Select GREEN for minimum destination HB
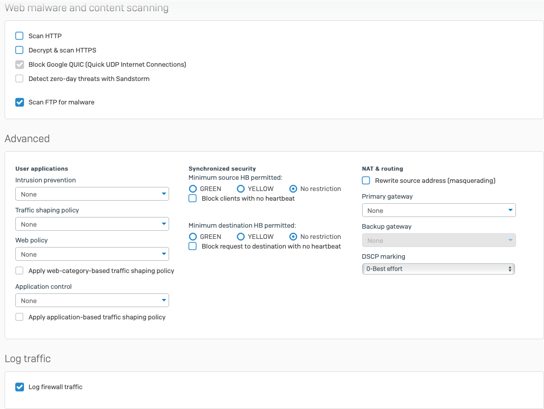Image resolution: width=544 pixels, height=409 pixels. (x=193, y=237)
